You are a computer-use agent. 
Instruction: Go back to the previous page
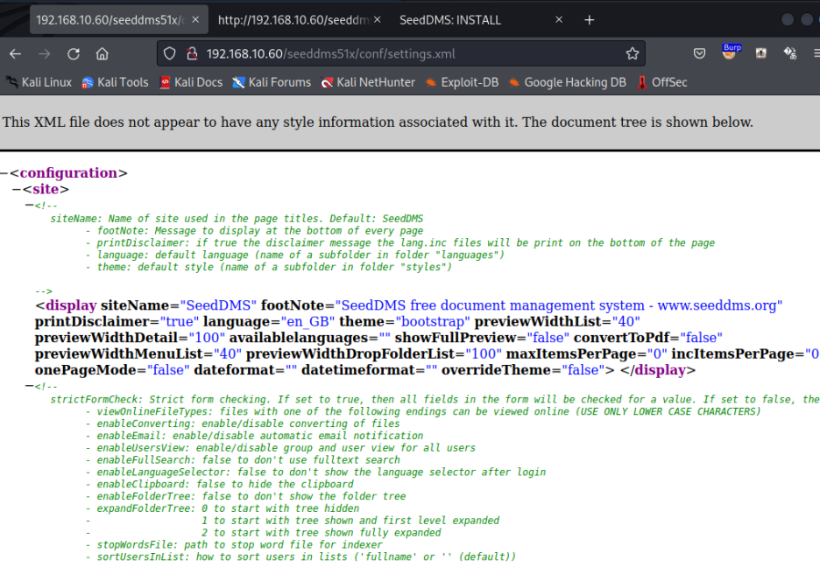click(x=15, y=53)
